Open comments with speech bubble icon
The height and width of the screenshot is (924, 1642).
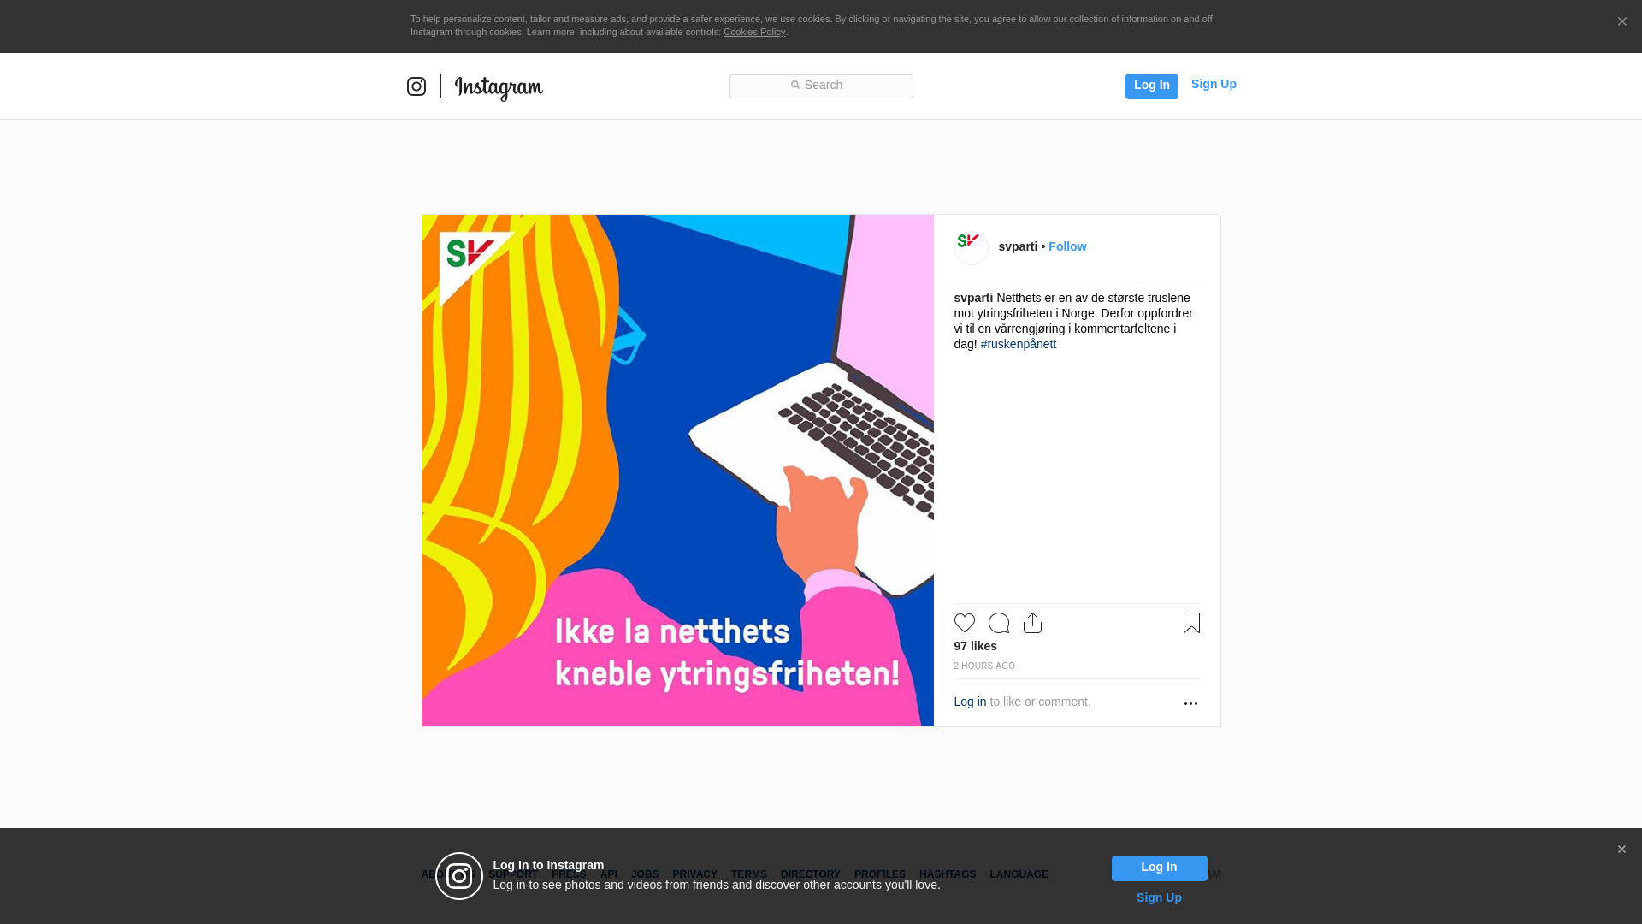point(999,623)
